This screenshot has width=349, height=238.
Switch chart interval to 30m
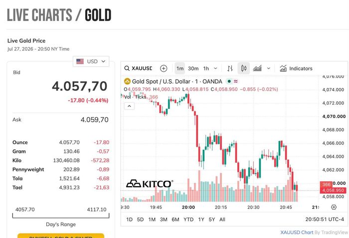193,68
